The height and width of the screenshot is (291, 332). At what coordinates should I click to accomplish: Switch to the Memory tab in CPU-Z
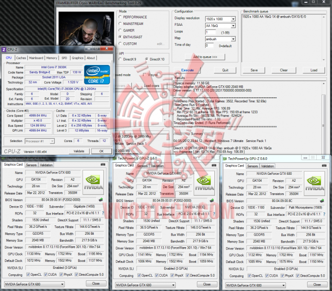pyautogui.click(x=52, y=58)
